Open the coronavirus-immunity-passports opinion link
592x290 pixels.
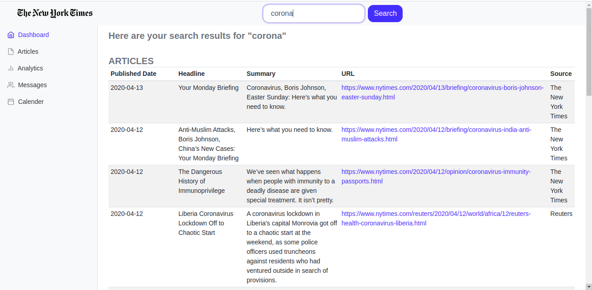tap(436, 176)
